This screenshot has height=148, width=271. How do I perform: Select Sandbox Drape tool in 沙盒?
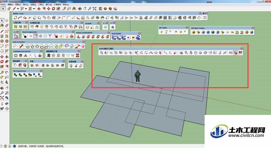53,65
